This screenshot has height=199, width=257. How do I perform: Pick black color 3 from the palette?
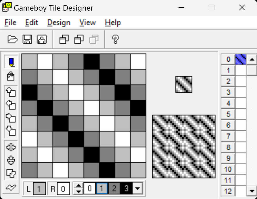coord(126,188)
